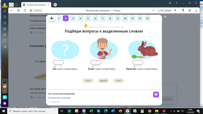Open notifications bell in browser sidebar
203x114 pixels.
pyautogui.click(x=5, y=11)
